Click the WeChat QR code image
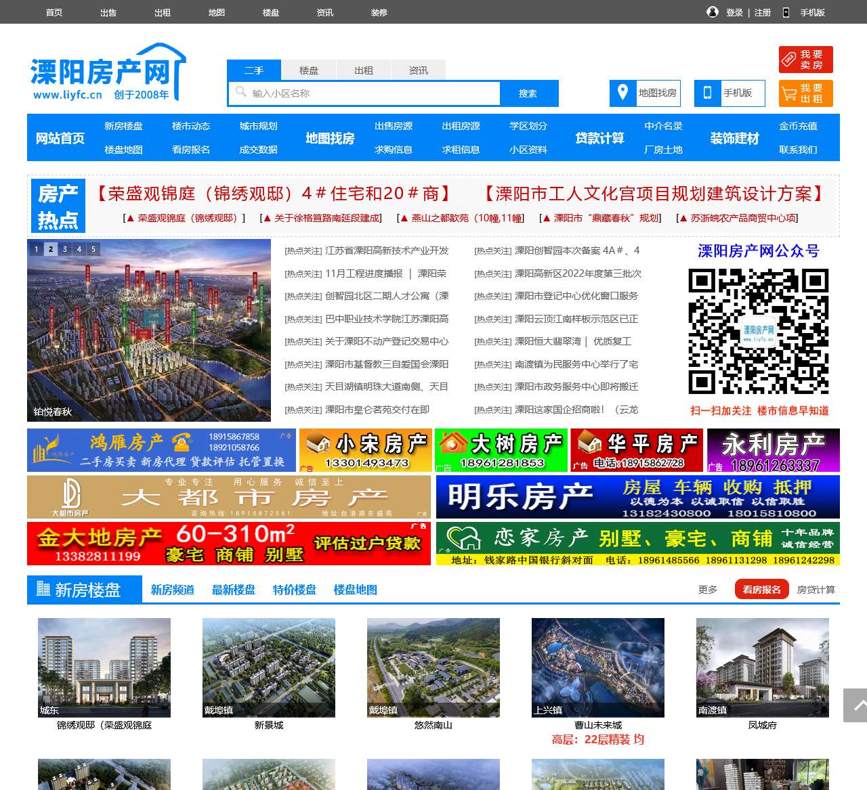The height and width of the screenshot is (790, 867). point(759,331)
